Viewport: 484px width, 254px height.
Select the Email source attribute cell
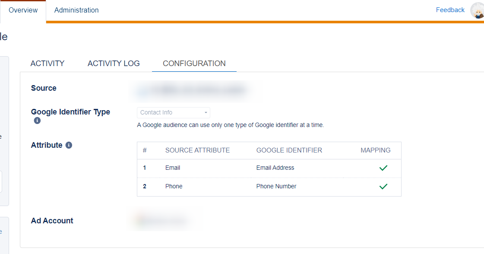(173, 168)
